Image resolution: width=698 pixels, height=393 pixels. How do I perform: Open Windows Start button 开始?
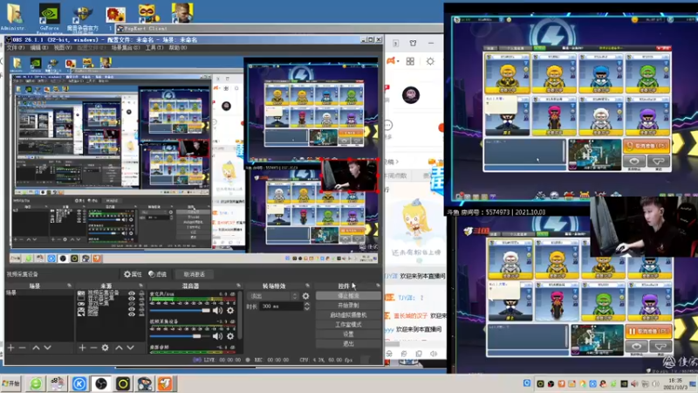[10, 383]
